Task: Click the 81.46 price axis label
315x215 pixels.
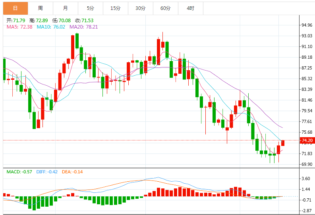Action: (x=307, y=100)
